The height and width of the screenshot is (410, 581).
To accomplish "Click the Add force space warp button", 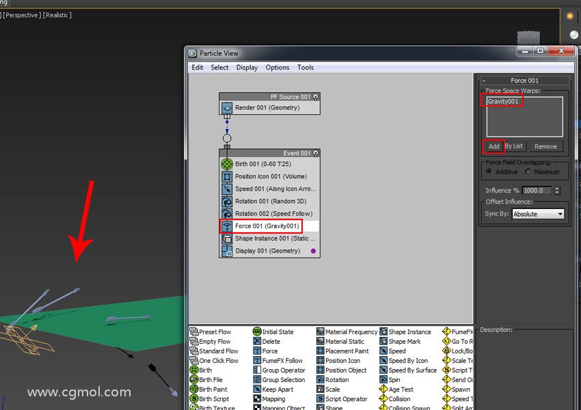I will (494, 146).
